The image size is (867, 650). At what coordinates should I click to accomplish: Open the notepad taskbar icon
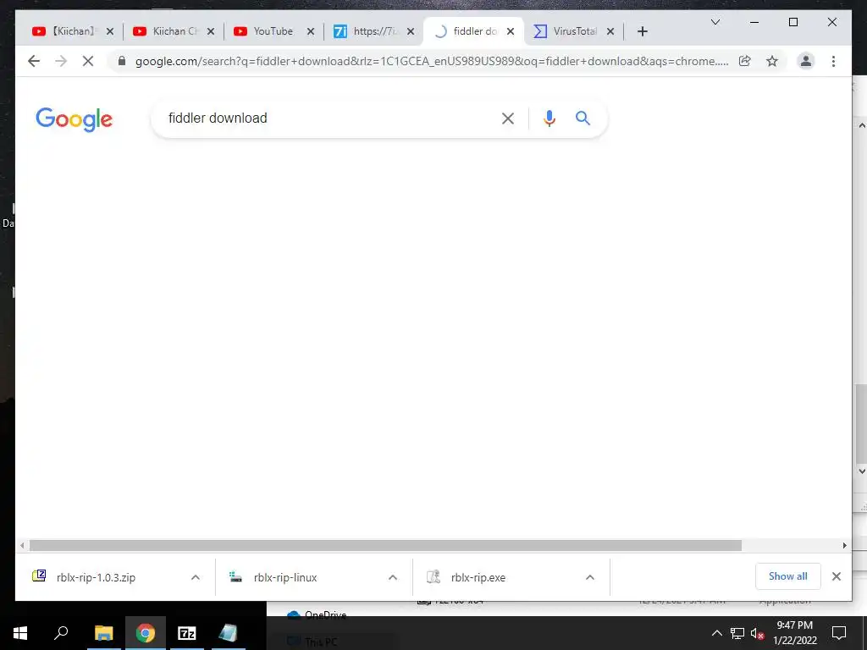tap(228, 633)
